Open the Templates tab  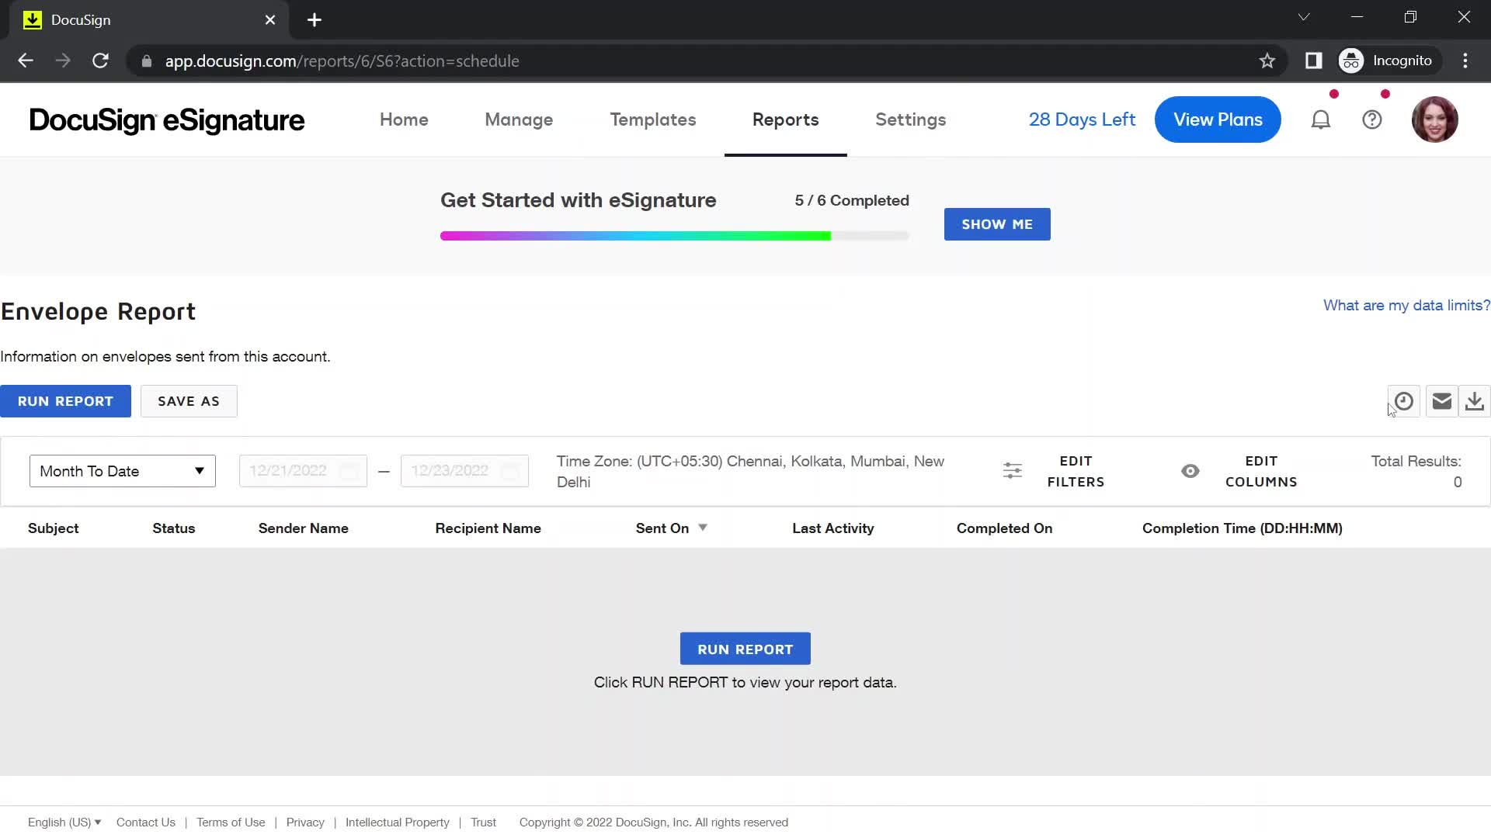(x=653, y=119)
